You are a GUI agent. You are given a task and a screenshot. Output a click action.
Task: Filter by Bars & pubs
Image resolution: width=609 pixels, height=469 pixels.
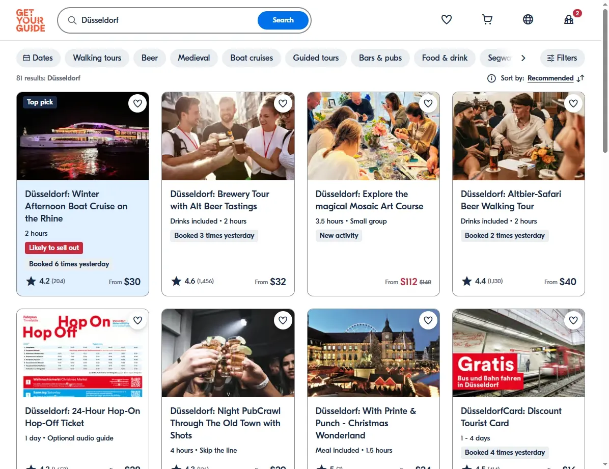pyautogui.click(x=380, y=58)
